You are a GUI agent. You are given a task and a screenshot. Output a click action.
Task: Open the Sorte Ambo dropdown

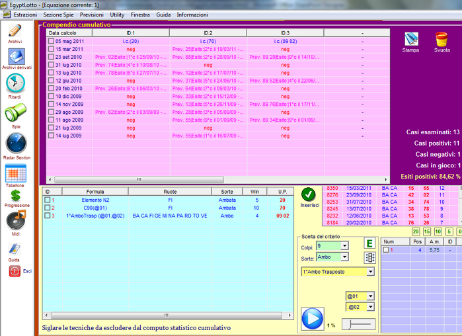344,257
